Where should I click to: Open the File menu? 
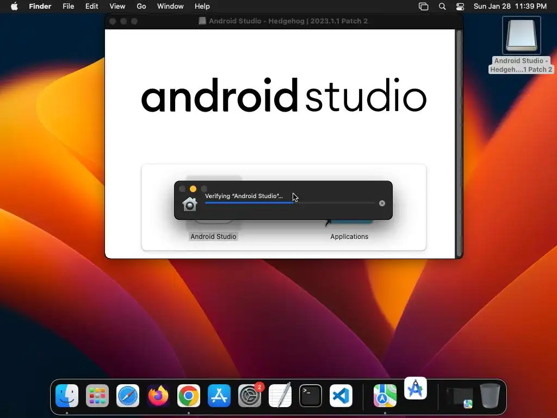click(68, 7)
